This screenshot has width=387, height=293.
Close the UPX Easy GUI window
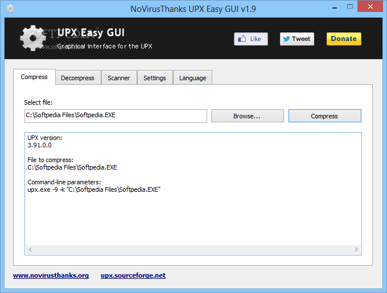370,7
